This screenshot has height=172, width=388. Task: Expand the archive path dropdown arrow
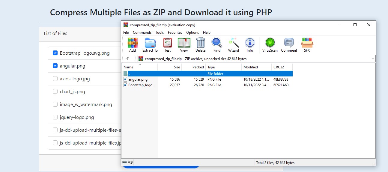[x=373, y=59]
